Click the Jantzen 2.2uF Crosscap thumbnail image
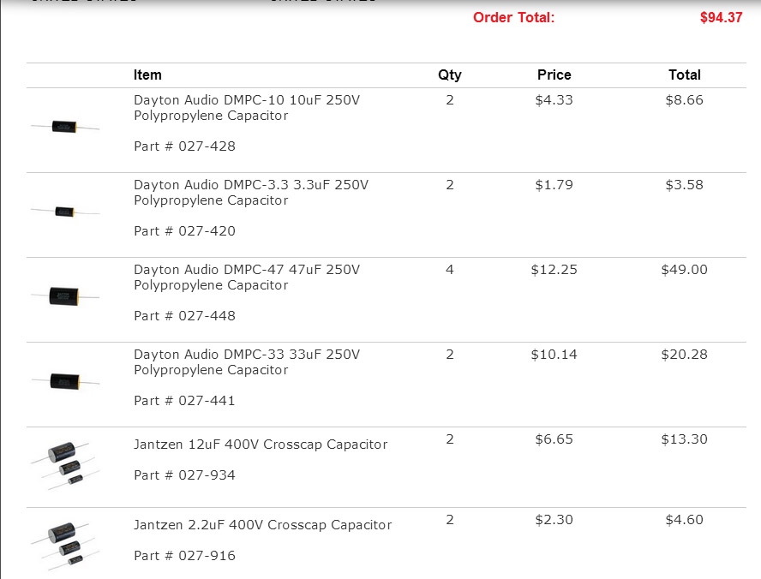 coord(64,544)
